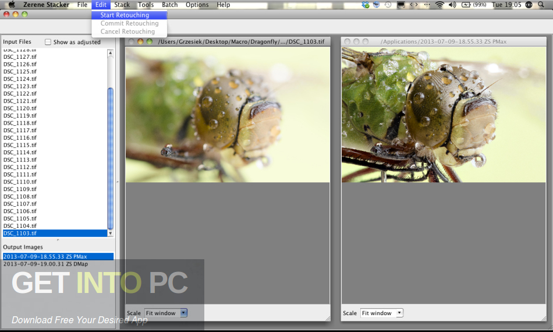Select DSC_1121.tif in Input Files
The image size is (553, 332).
coord(55,101)
